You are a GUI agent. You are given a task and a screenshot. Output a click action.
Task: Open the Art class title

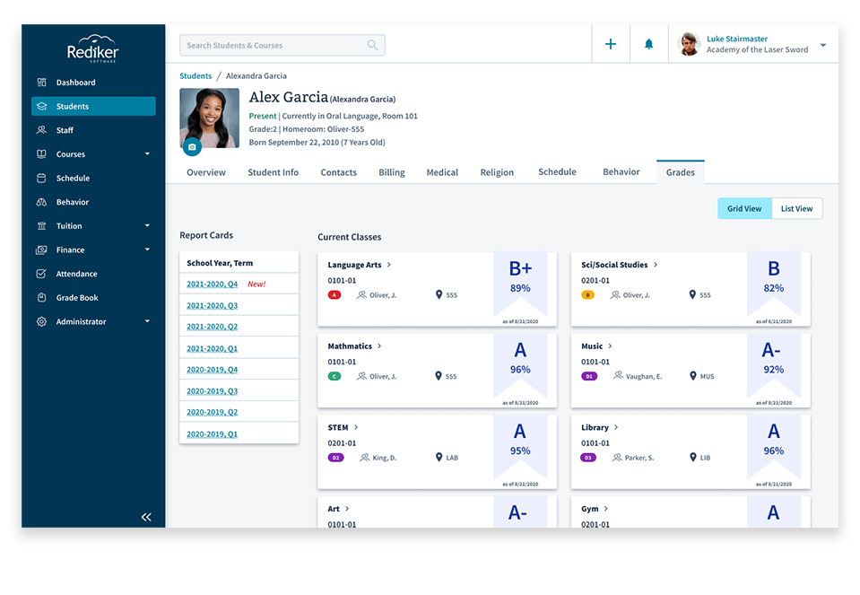334,509
